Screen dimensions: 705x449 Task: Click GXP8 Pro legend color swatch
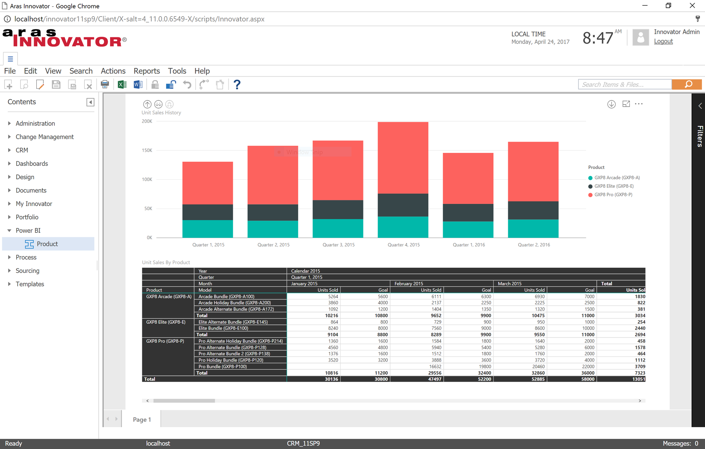click(x=590, y=195)
